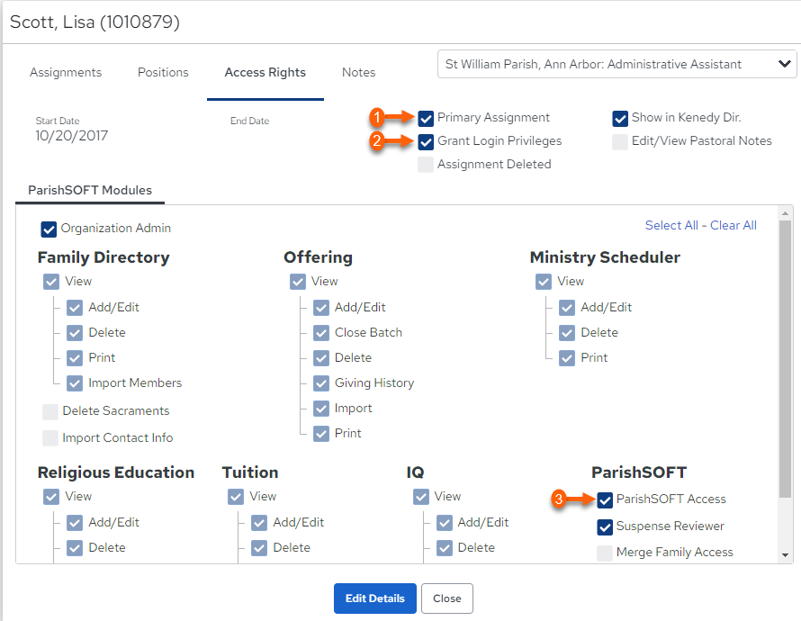Select the ParishSOFT Modules tab
Image resolution: width=801 pixels, height=621 pixels.
click(90, 190)
